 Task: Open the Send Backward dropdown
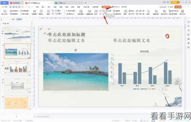pyautogui.click(x=141, y=14)
